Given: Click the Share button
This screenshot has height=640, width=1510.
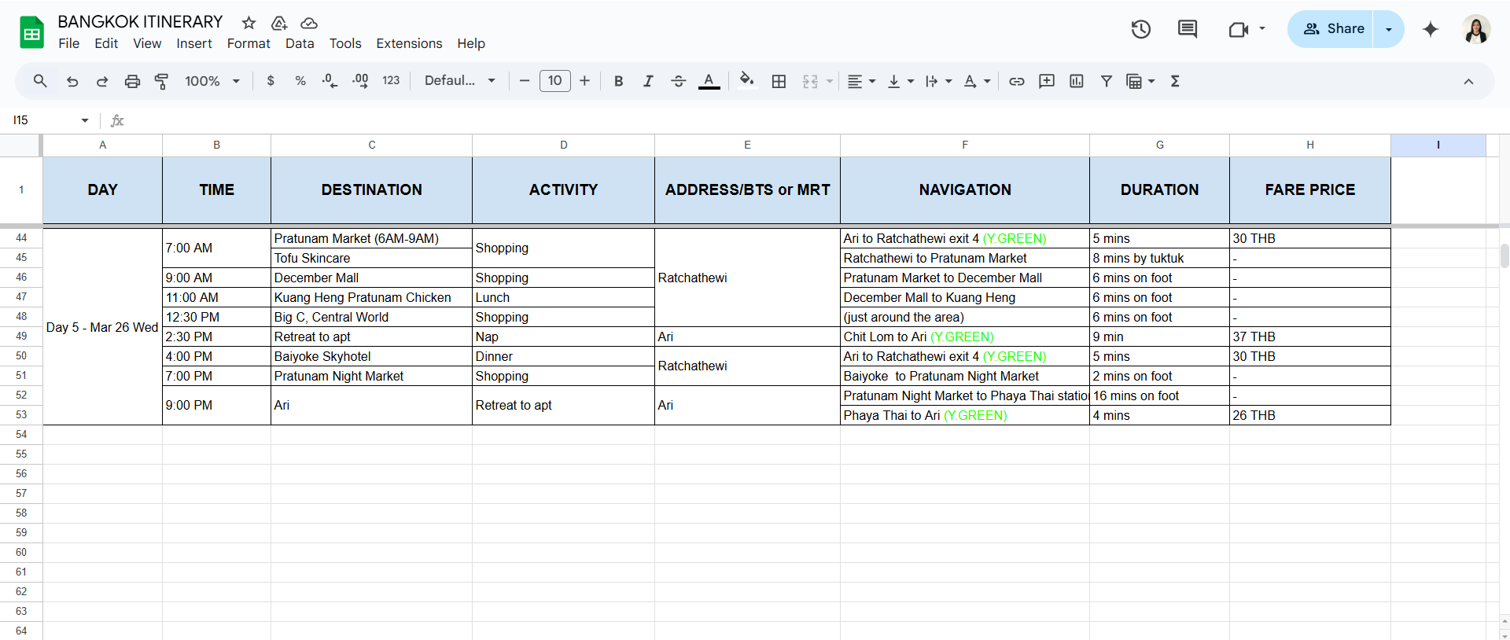Looking at the screenshot, I should click(x=1333, y=29).
